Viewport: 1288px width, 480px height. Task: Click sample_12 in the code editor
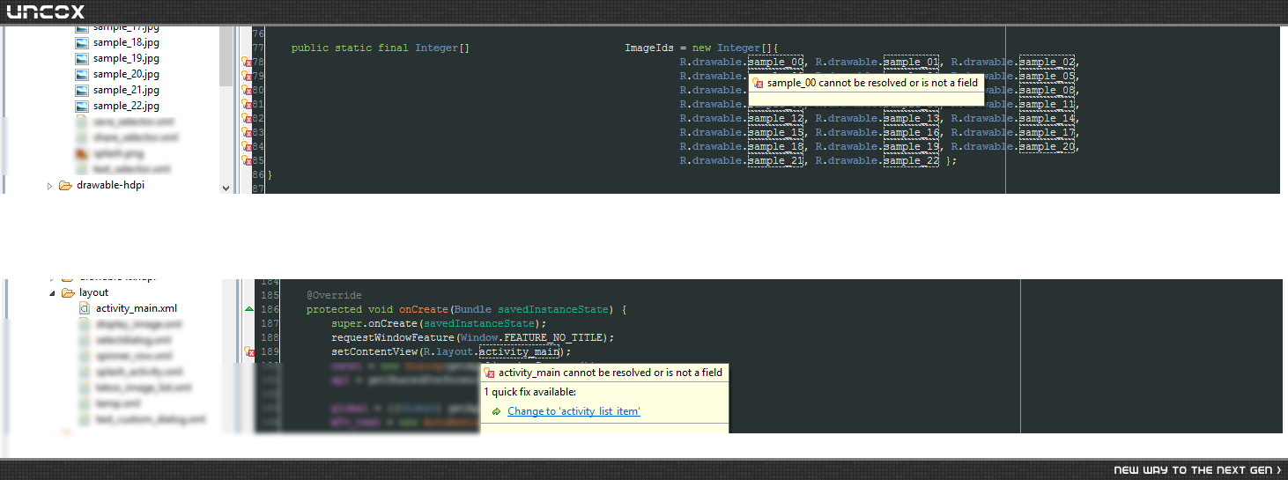point(775,119)
